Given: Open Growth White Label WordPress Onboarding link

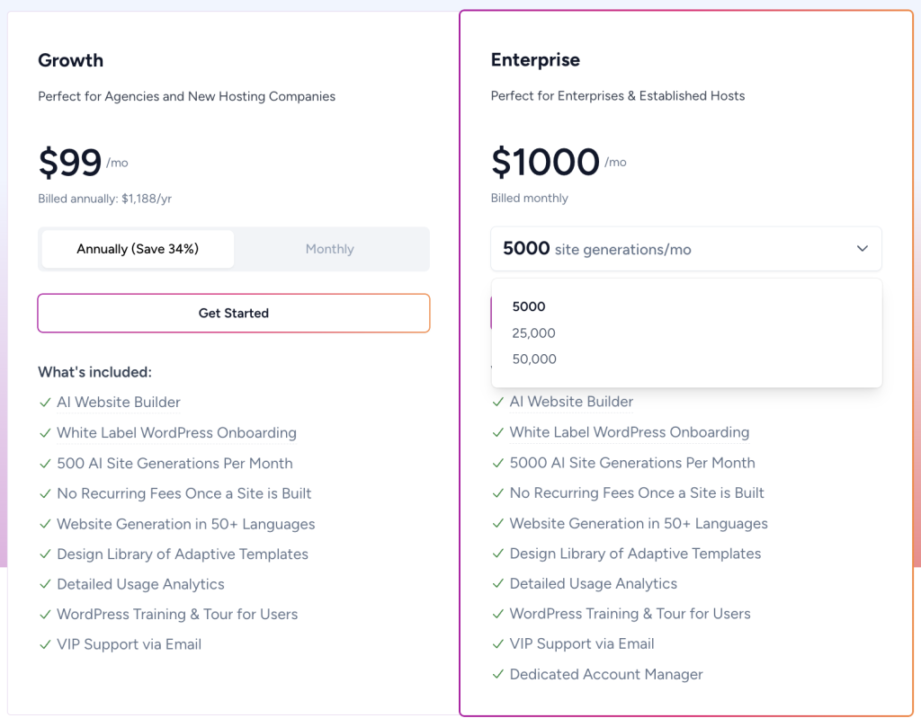Looking at the screenshot, I should 176,433.
